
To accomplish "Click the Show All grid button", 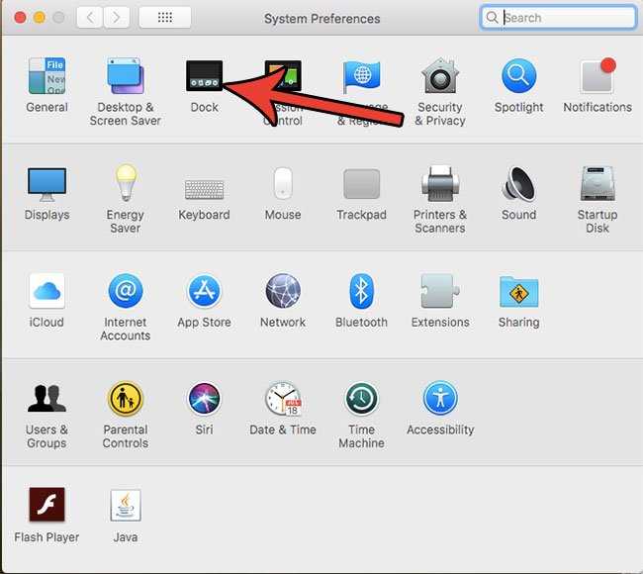I will [x=165, y=17].
